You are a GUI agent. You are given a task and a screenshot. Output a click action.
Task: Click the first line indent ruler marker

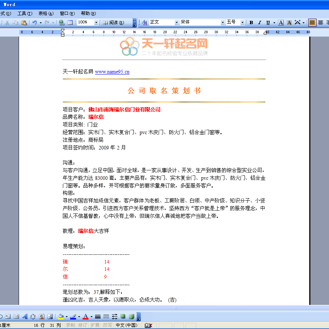[63, 31]
